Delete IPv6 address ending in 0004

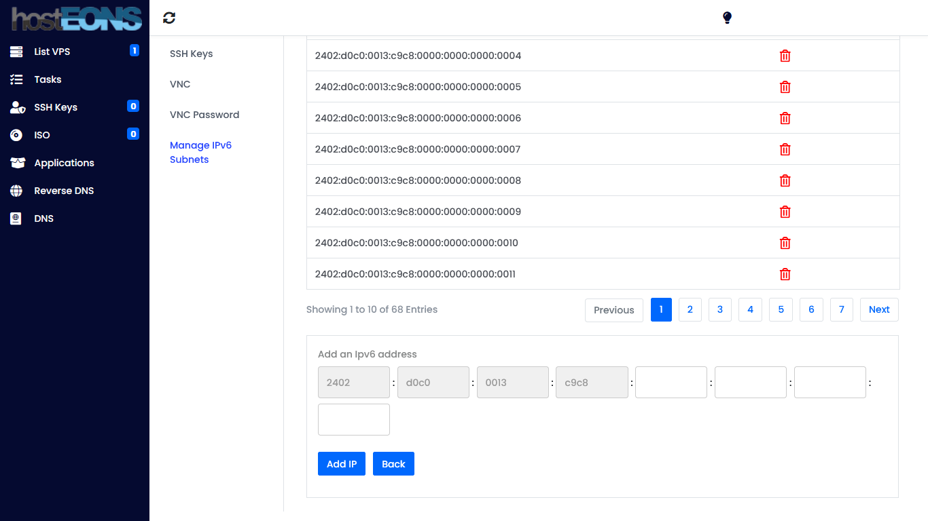[785, 56]
